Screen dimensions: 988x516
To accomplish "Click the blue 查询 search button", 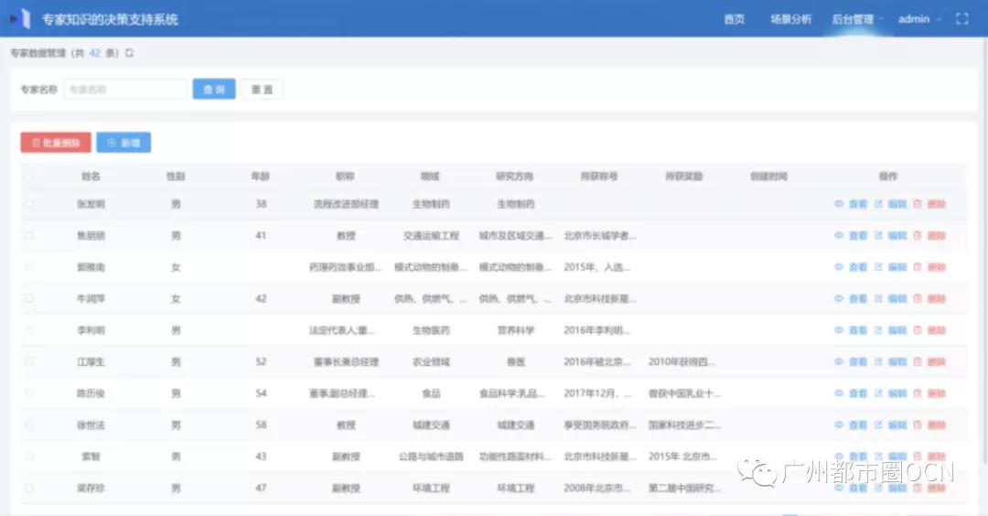I will pyautogui.click(x=214, y=89).
